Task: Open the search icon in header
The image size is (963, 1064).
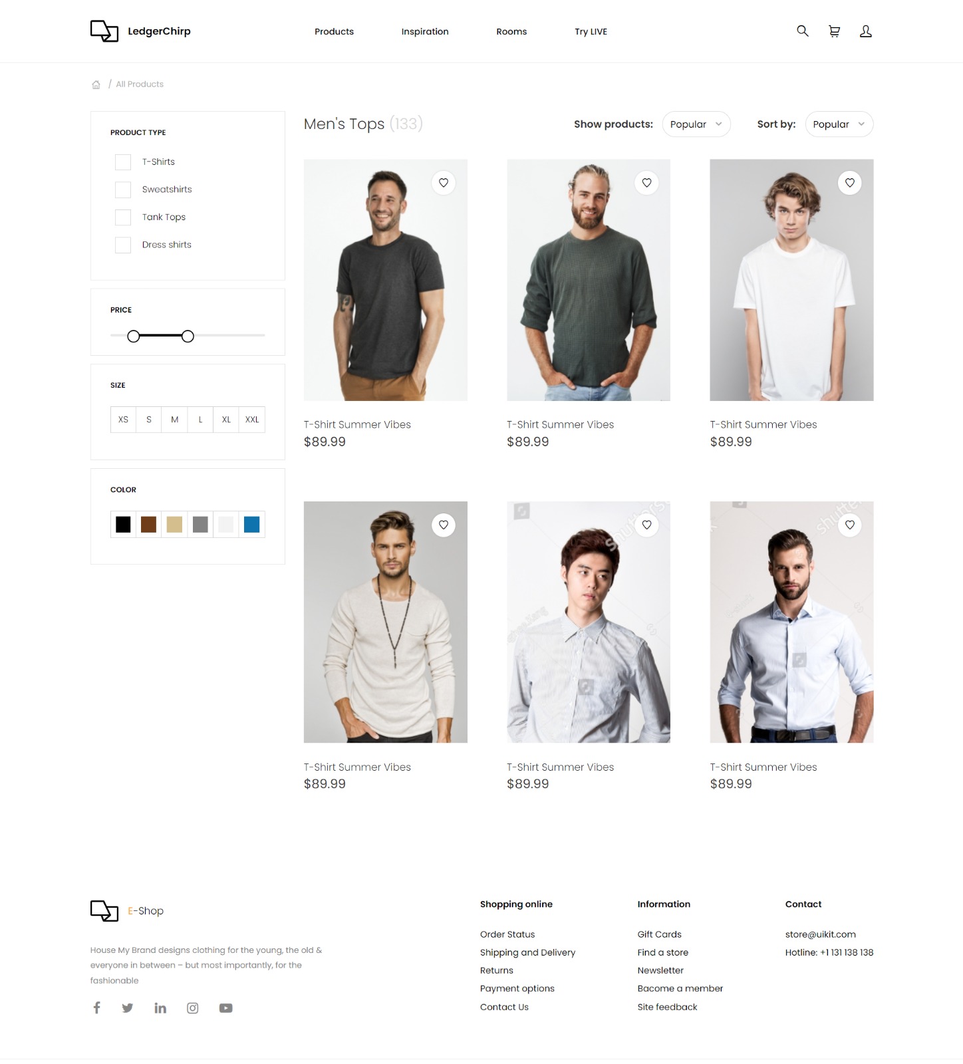Action: [x=803, y=31]
